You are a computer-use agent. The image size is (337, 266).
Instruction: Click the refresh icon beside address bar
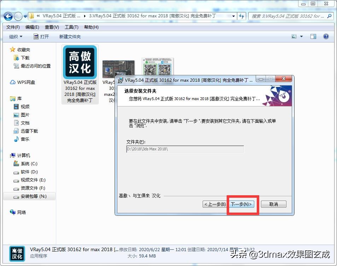point(242,16)
